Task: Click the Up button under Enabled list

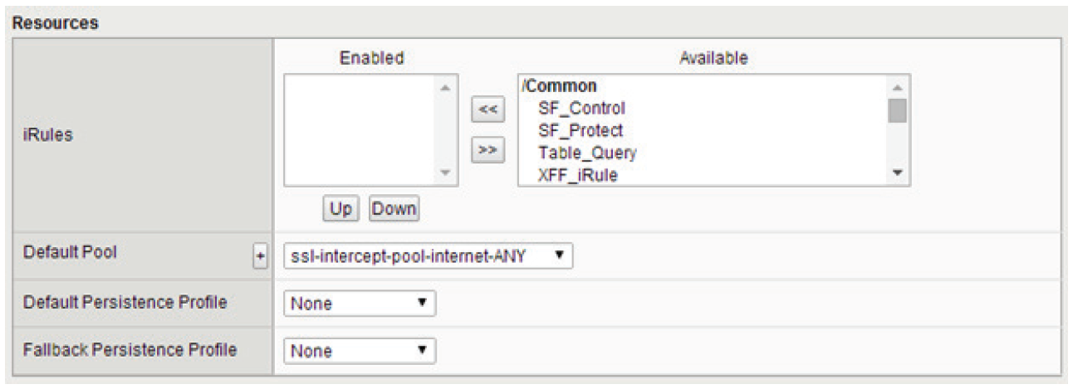Action: (341, 210)
